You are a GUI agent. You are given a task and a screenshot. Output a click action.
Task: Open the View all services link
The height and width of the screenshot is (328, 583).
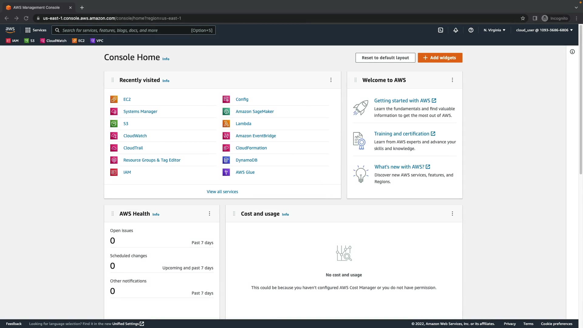(x=222, y=192)
